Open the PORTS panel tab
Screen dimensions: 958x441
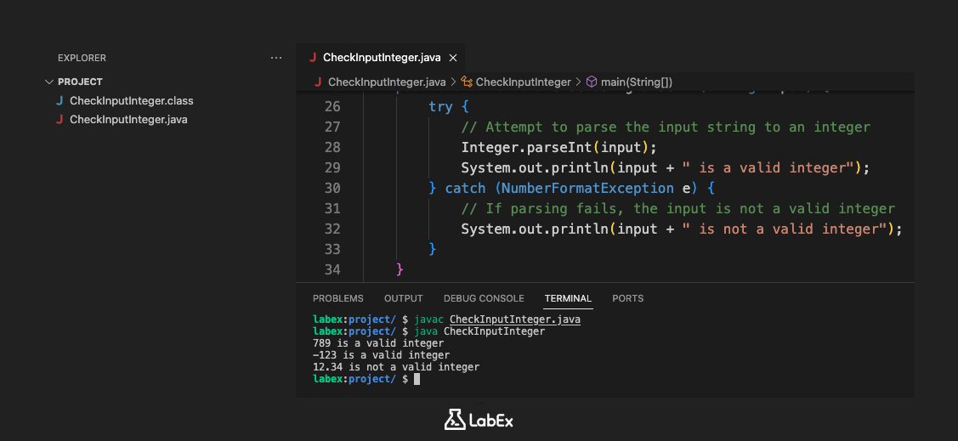[x=627, y=298]
